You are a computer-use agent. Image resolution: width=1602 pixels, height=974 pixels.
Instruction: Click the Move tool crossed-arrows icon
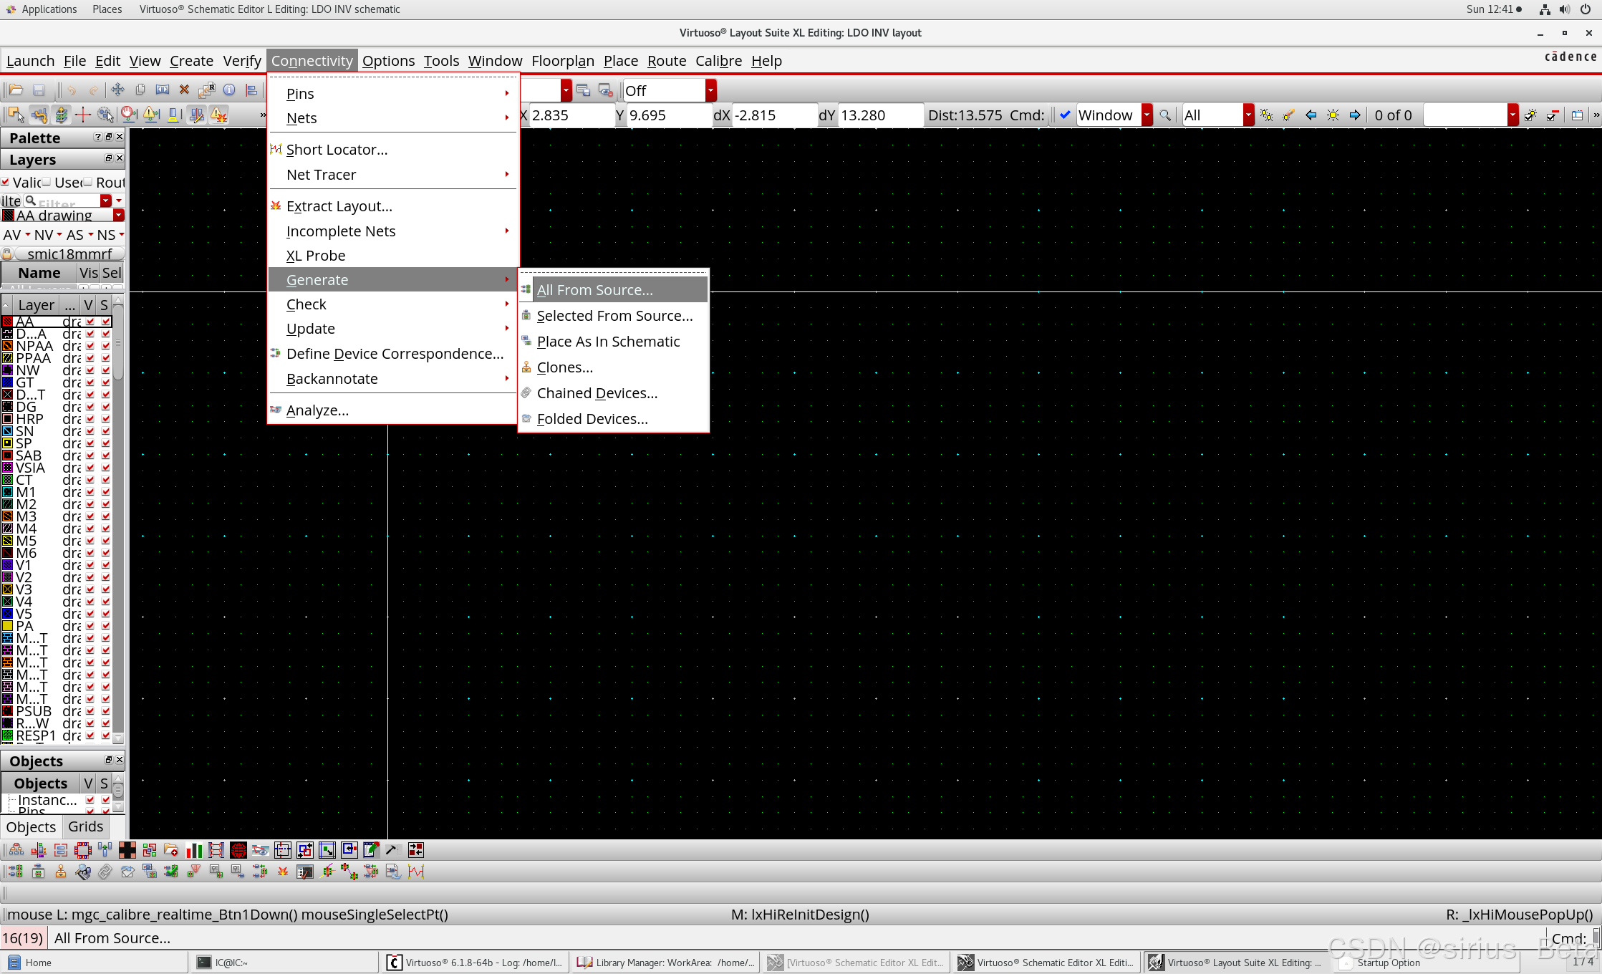[118, 90]
